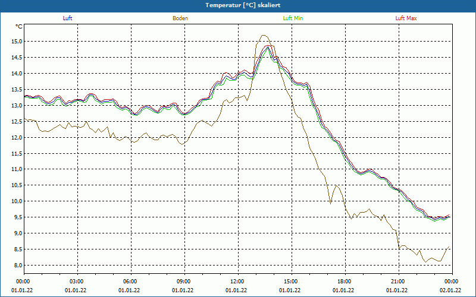The image size is (476, 297).
Task: Click the 06:00 time axis label
Action: coord(131,282)
